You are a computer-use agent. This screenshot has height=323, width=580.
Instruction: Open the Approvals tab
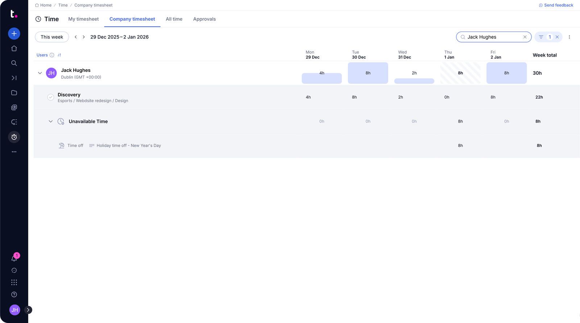[204, 19]
